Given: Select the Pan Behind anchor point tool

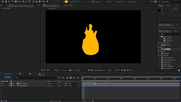Looking at the screenshot, I should 19,1.
